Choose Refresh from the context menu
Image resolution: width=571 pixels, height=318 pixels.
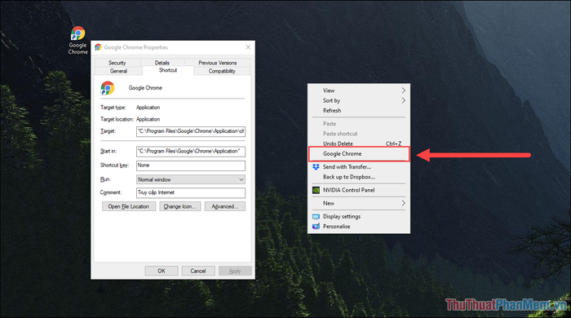[359, 110]
